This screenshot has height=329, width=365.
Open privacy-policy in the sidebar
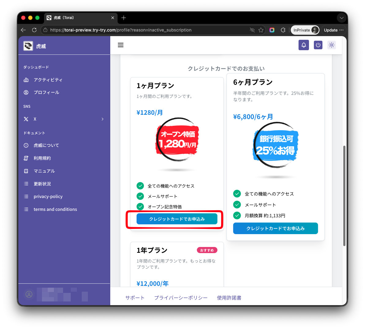coord(48,196)
